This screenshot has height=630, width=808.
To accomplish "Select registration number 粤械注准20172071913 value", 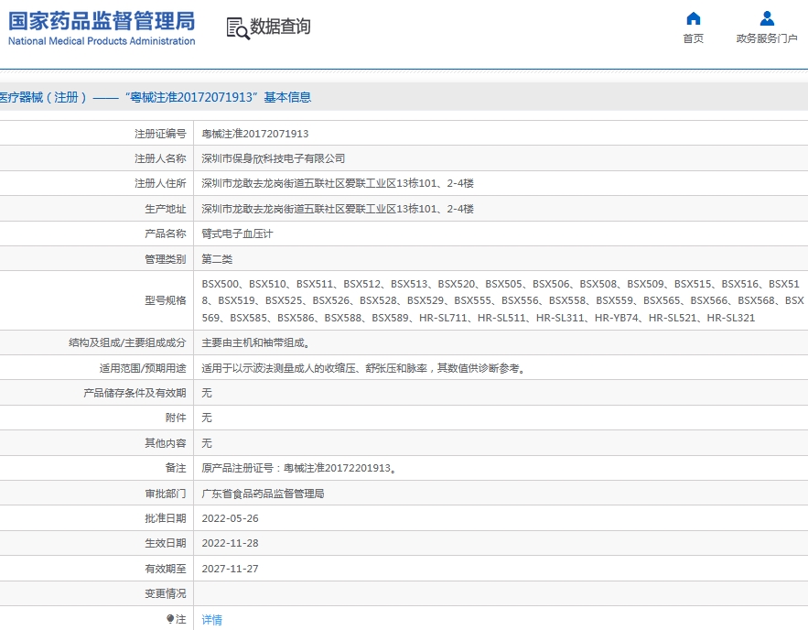I will pos(255,134).
